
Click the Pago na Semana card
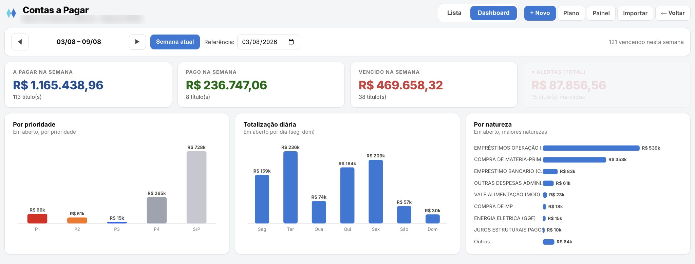pyautogui.click(x=261, y=85)
